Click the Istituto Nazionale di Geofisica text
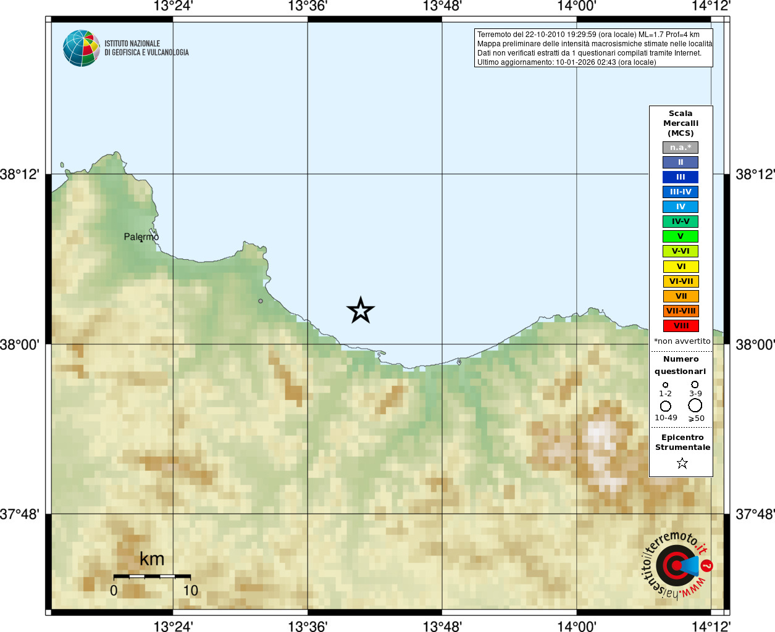 (x=146, y=48)
